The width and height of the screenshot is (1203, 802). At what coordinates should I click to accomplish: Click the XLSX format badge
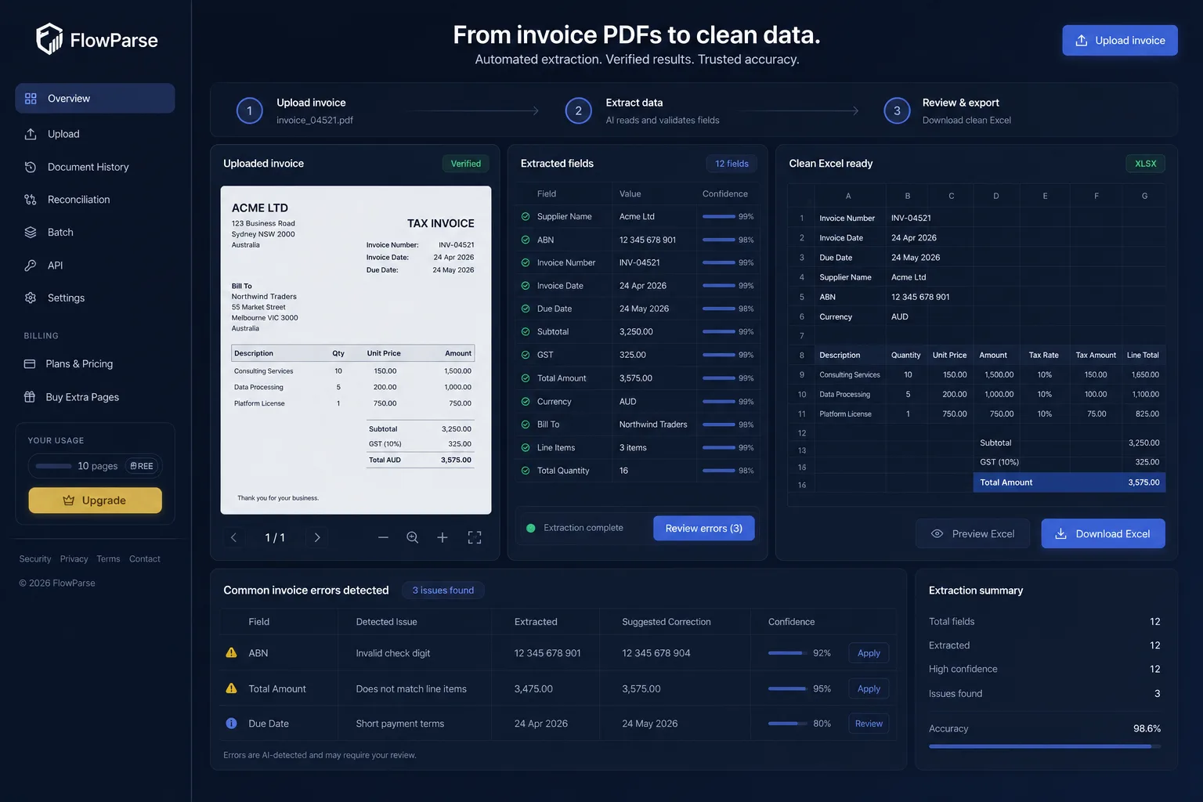[x=1146, y=164]
